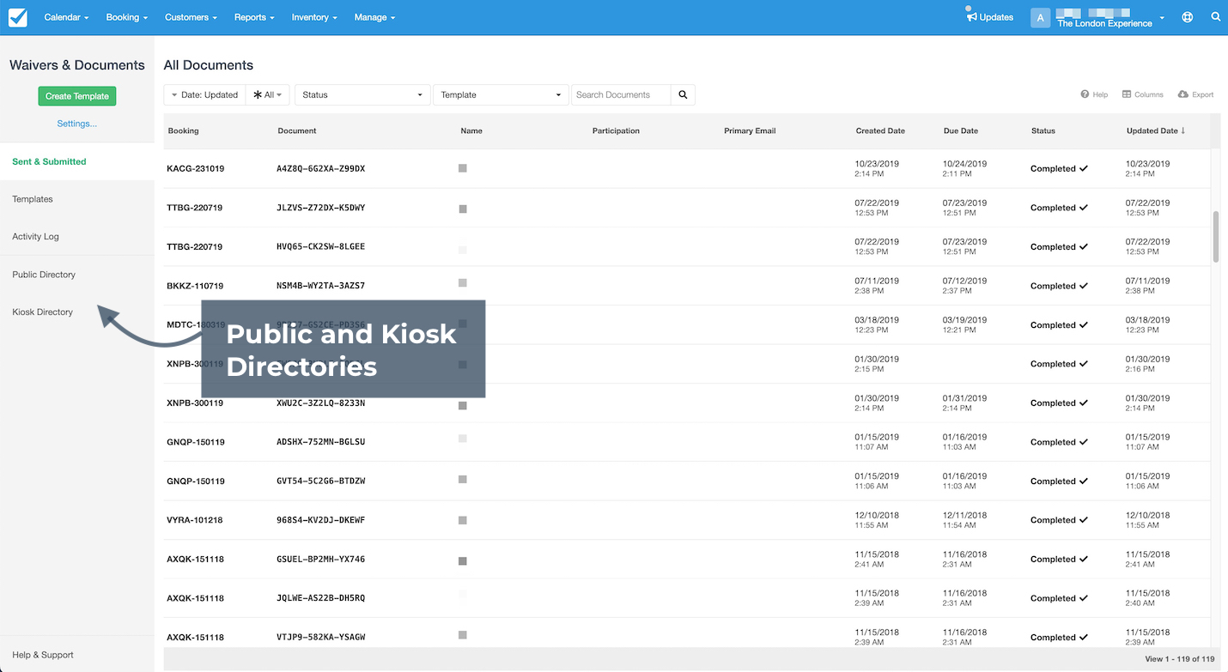Click document HVQ65-CK2SW-8LGEE
The height and width of the screenshot is (672, 1228).
pos(320,247)
